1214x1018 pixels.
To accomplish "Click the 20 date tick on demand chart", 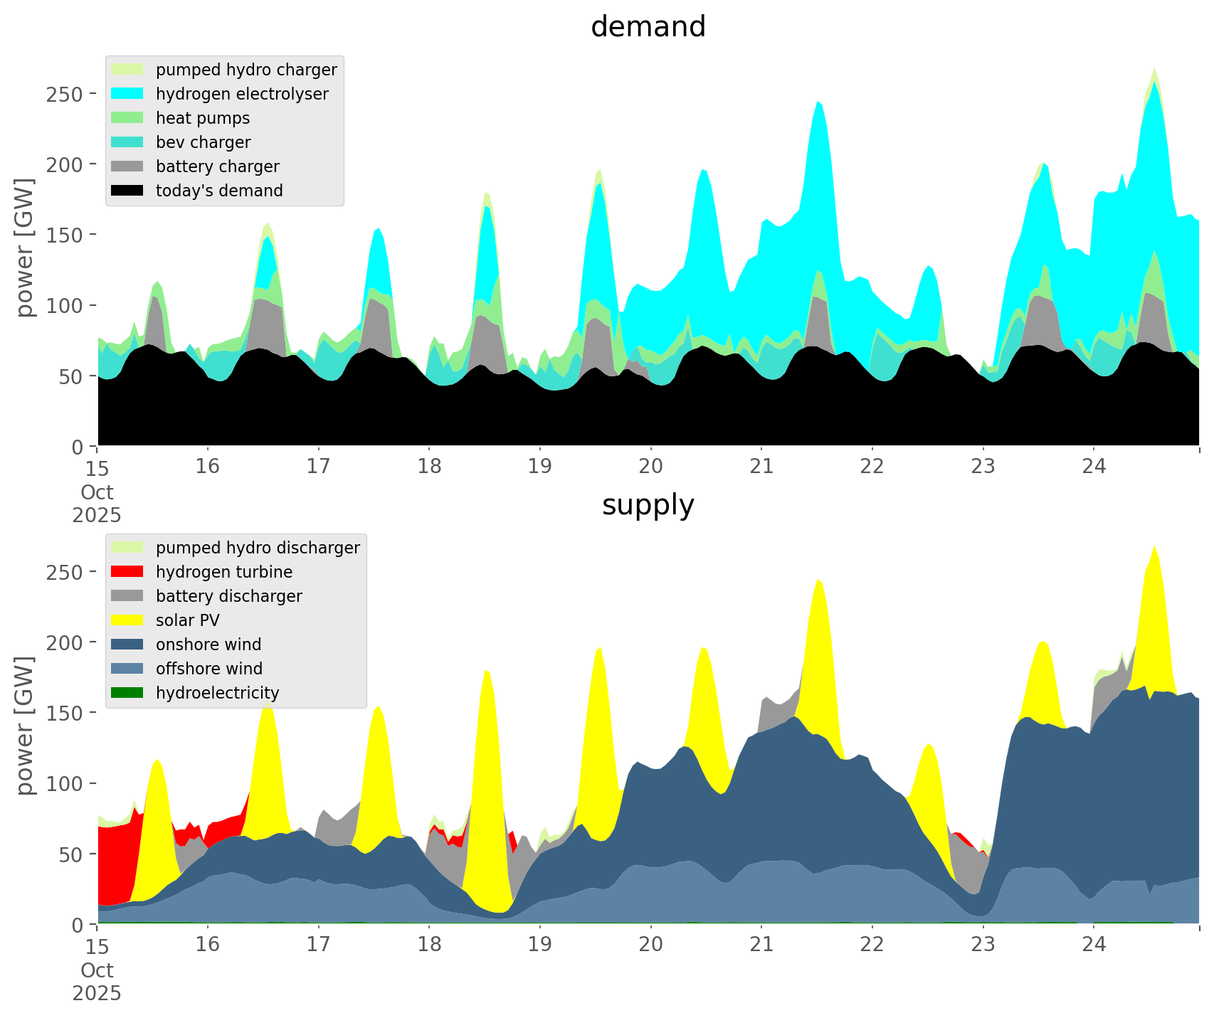I will (650, 467).
